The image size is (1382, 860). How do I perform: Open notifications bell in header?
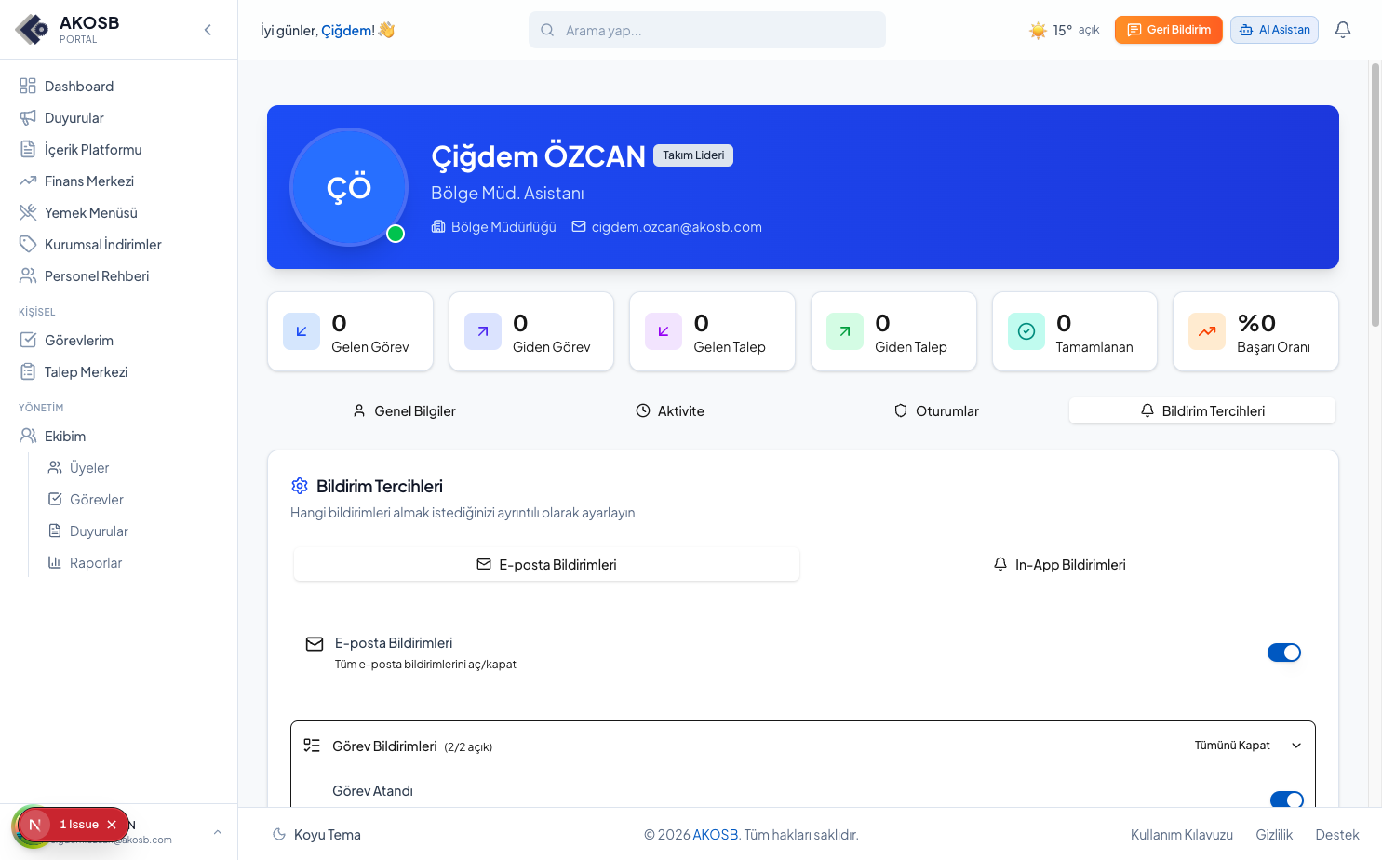pyautogui.click(x=1343, y=30)
